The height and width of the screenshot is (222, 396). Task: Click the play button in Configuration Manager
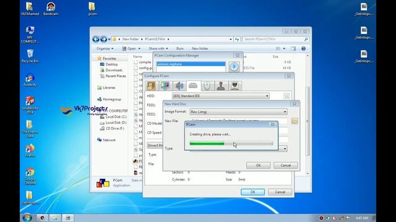[234, 67]
